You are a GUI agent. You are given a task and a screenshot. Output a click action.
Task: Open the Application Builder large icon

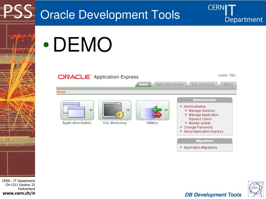(74, 110)
